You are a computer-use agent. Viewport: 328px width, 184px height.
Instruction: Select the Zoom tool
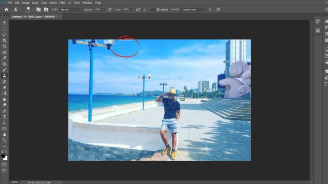point(4,140)
